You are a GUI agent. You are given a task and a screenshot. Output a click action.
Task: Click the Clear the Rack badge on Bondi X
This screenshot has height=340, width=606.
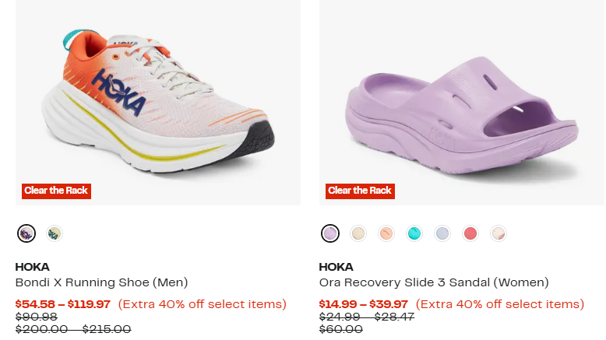56,191
